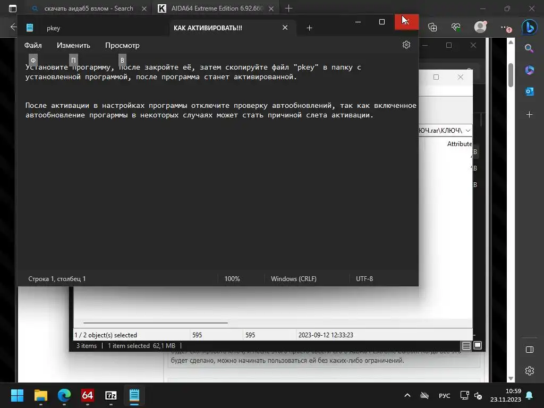The height and width of the screenshot is (408, 544).
Task: Close the КАК АКТИВИРОВАТЬ!!! Notepad tab
Action: tap(285, 28)
